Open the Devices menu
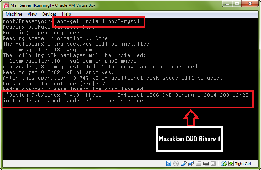 tap(49, 14)
